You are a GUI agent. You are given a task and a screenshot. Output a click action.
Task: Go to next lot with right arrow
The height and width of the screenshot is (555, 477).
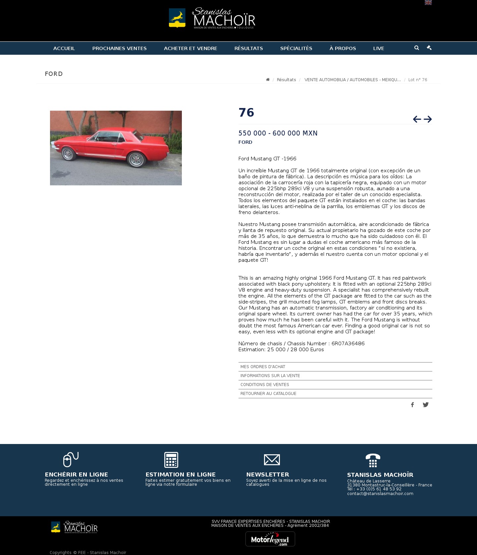(x=428, y=119)
